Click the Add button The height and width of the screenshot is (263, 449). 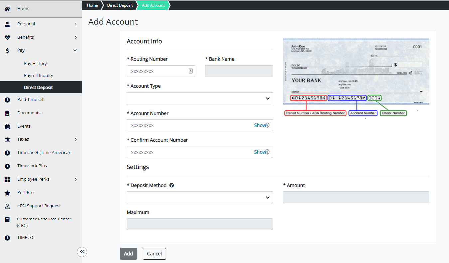click(128, 253)
